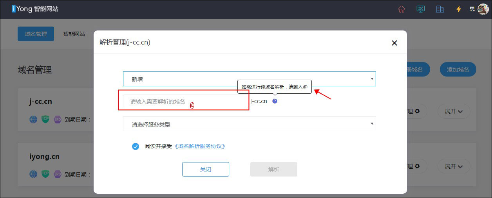Open the monitor icon in top bar
This screenshot has width=492, height=198.
pos(420,9)
